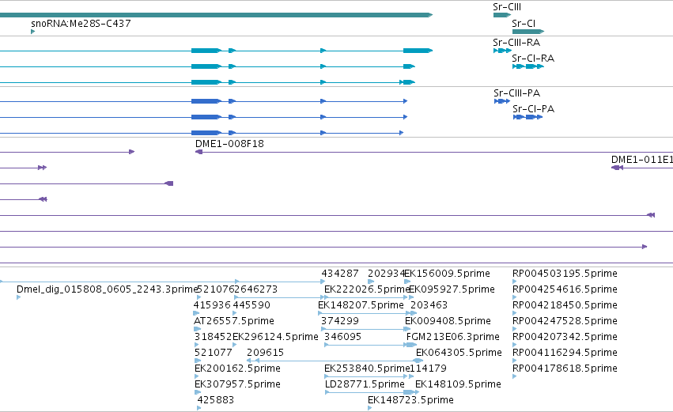Viewport: 673px width, 412px height.
Task: Select RP004116294.5prime EST entry
Action: (565, 353)
